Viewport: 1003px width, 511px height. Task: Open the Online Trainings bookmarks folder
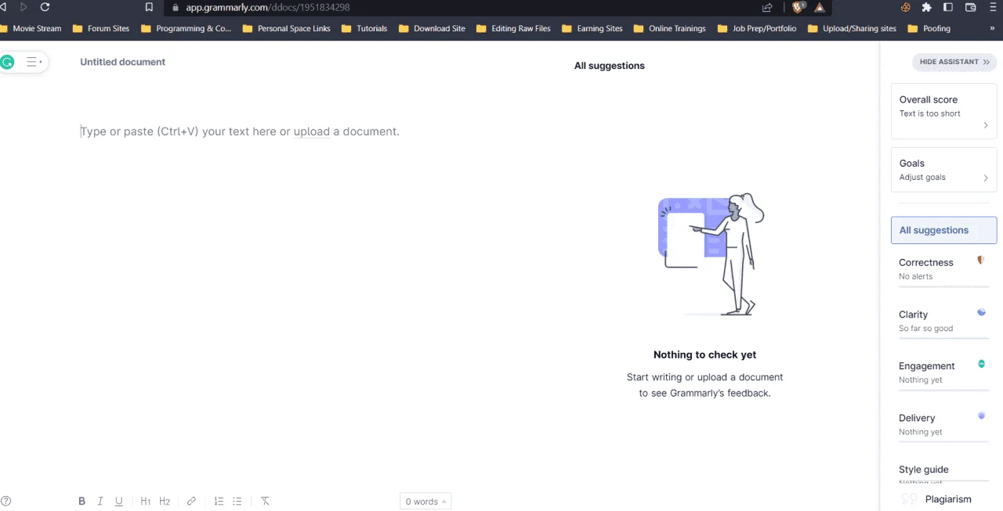[670, 28]
